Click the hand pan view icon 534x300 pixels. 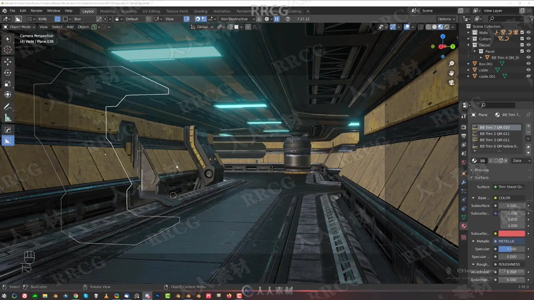tap(451, 73)
